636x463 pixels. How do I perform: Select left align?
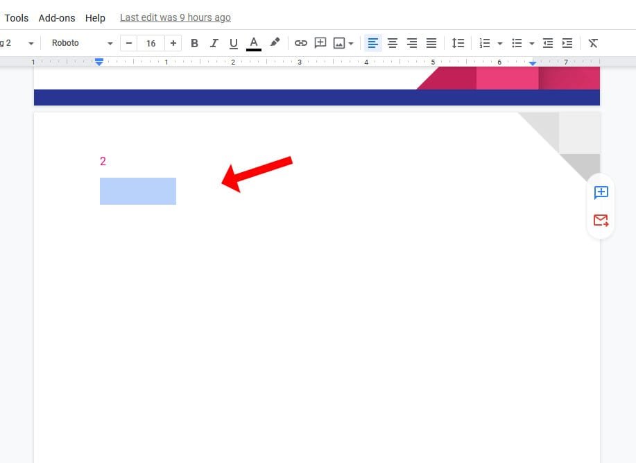(x=372, y=43)
